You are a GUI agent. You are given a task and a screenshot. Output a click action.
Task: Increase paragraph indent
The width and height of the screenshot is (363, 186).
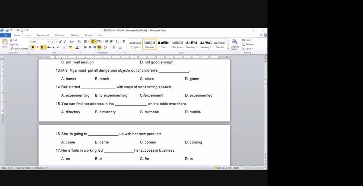(111, 41)
